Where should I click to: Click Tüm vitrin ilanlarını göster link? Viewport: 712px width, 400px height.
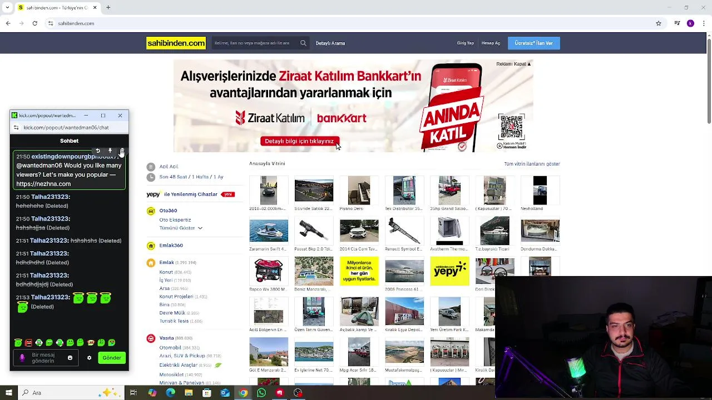pos(532,164)
